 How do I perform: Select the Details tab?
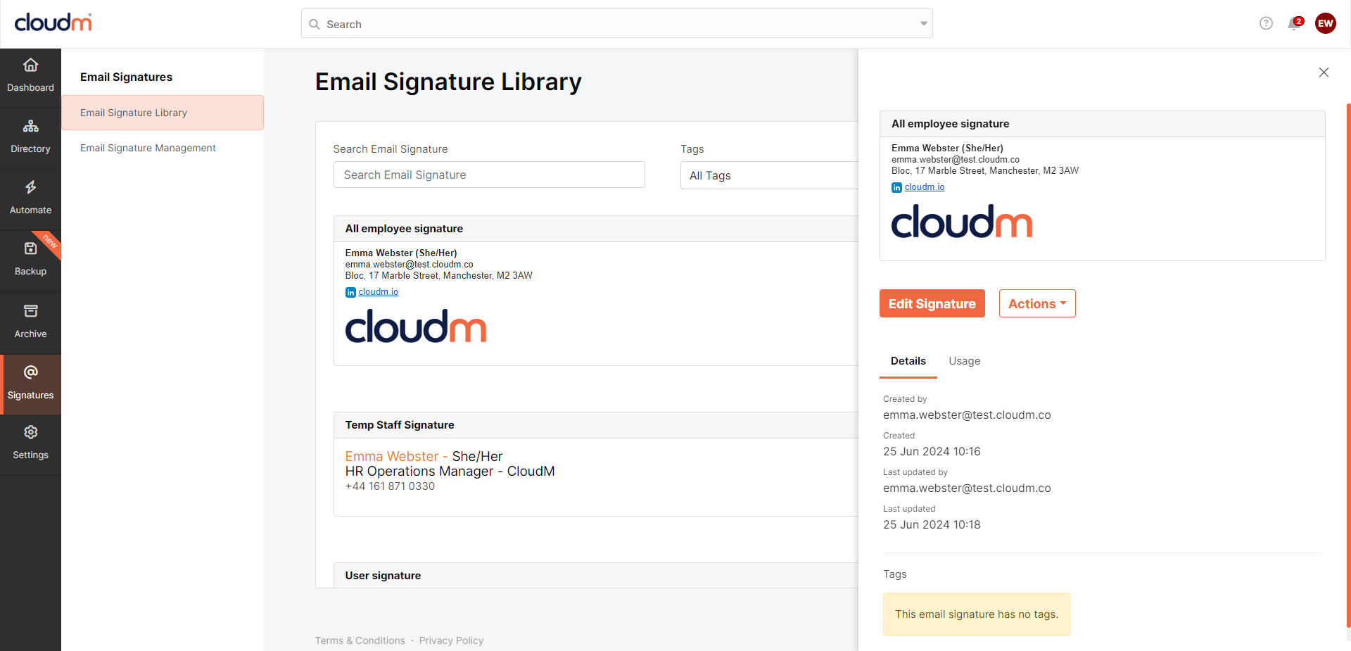tap(908, 361)
